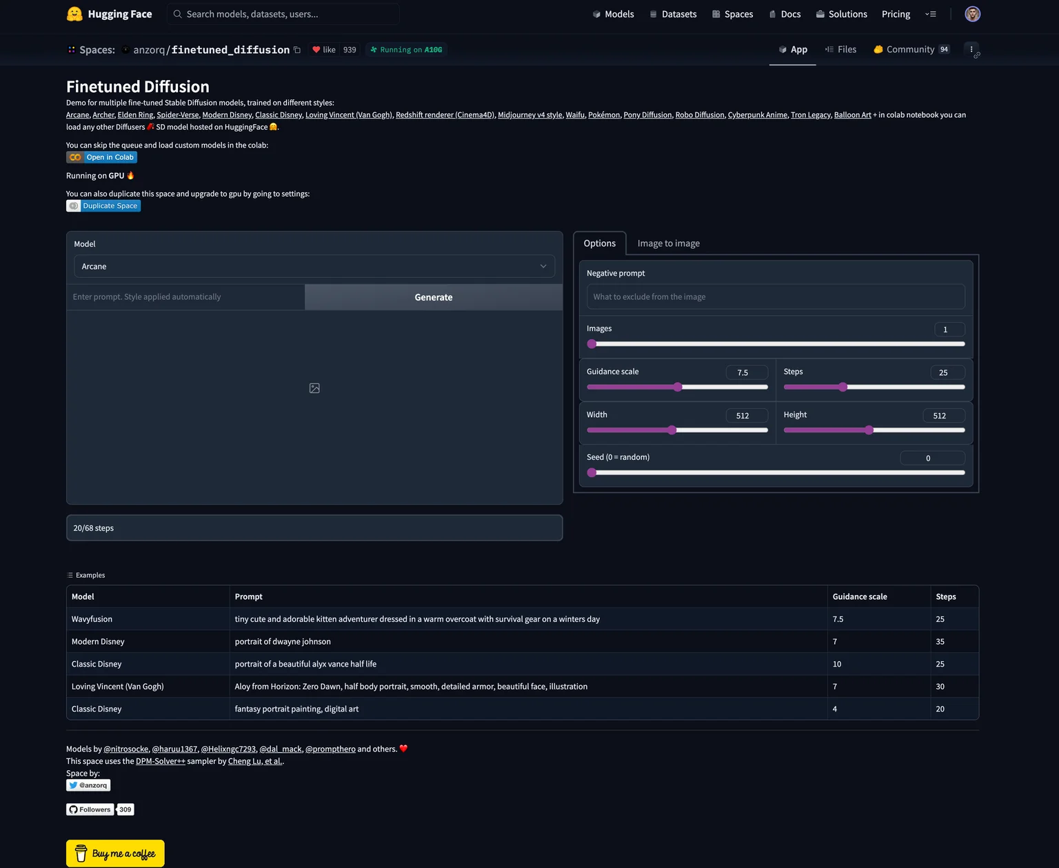Viewport: 1059px width, 868px height.
Task: Open the Balloon Art model link
Action: tap(853, 115)
